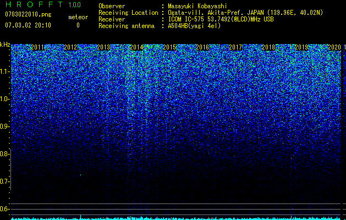Click the kHz axis unit label

click(x=5, y=45)
